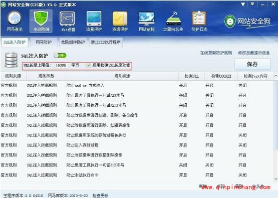Switch to the SQL注入防护 tab
The width and height of the screenshot is (278, 198).
(15, 42)
